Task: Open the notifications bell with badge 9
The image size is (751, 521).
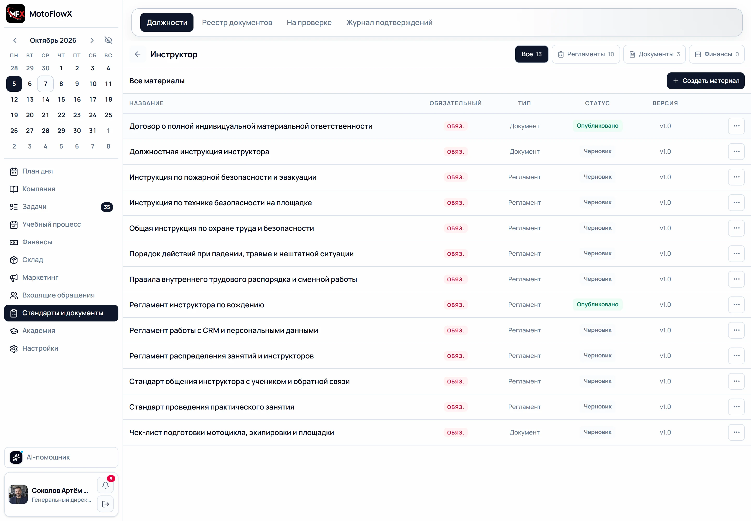Action: point(106,485)
